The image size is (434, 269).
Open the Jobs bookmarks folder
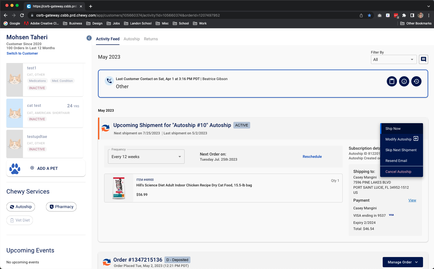(x=113, y=23)
